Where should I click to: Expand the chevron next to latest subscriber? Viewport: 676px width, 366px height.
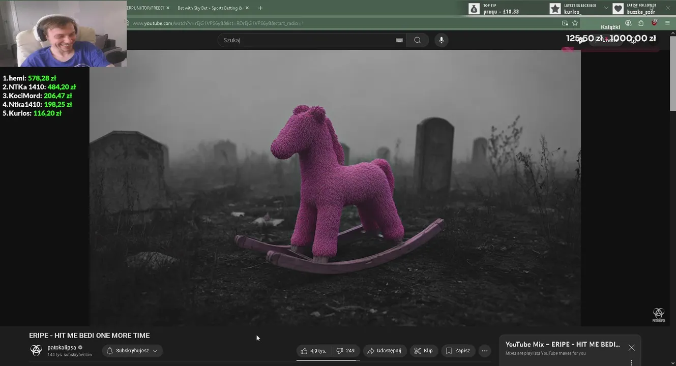tap(606, 8)
